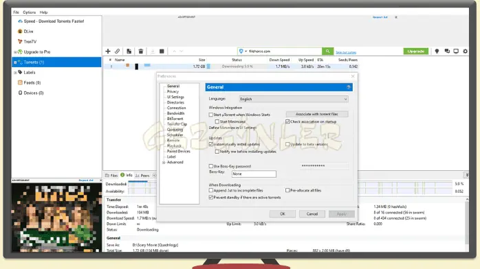Expand the Torrents (1) sidebar node
The height and width of the screenshot is (269, 480).
pyautogui.click(x=15, y=62)
